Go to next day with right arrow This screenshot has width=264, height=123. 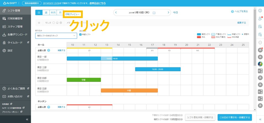point(168,13)
